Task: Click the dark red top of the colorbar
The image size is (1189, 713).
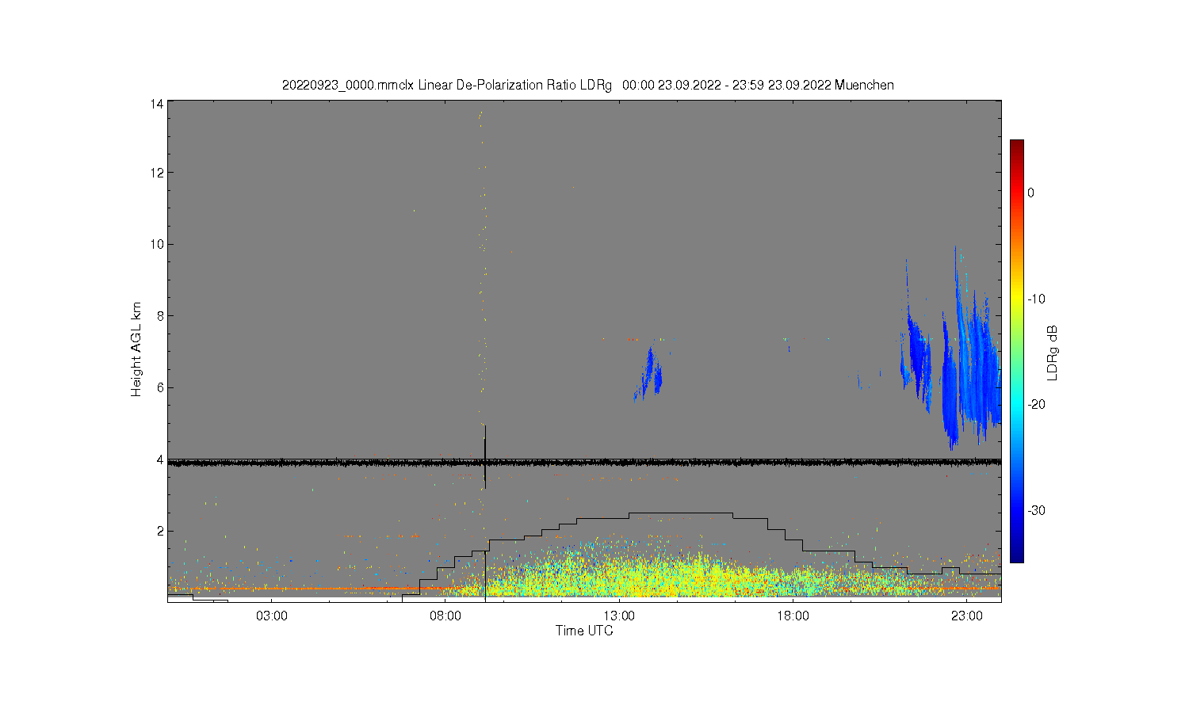Action: [1017, 147]
